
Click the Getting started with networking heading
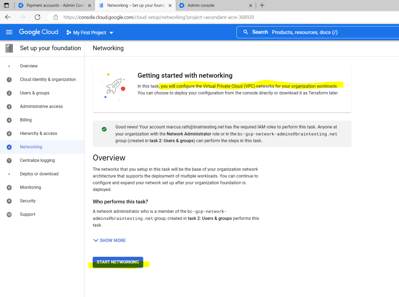pyautogui.click(x=185, y=75)
